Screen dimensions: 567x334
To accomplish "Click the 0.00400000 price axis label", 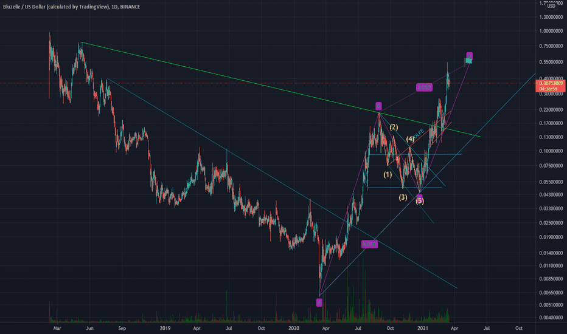I will coord(551,318).
